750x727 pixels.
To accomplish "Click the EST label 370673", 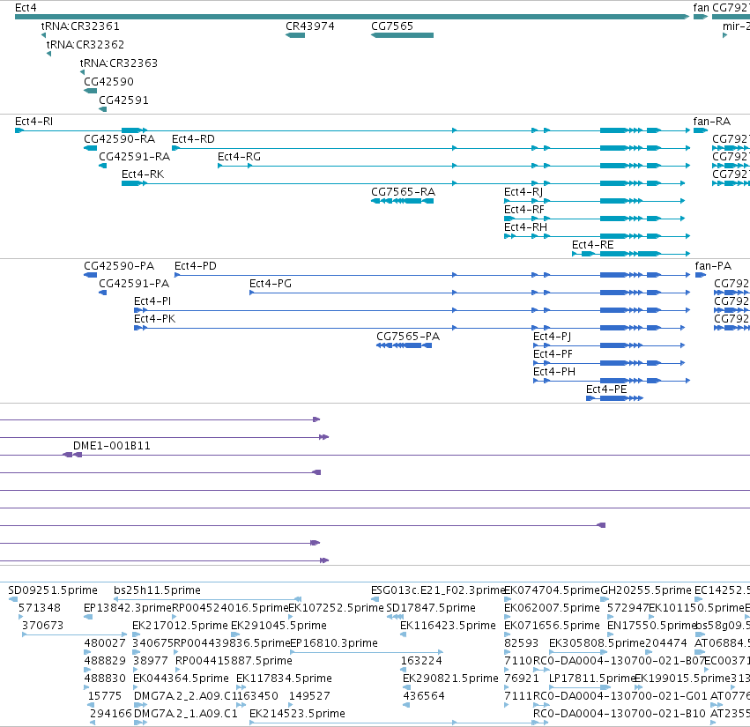I will click(x=42, y=626).
